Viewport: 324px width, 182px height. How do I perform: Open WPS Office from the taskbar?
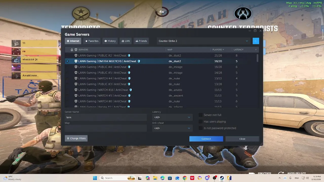tap(192, 178)
